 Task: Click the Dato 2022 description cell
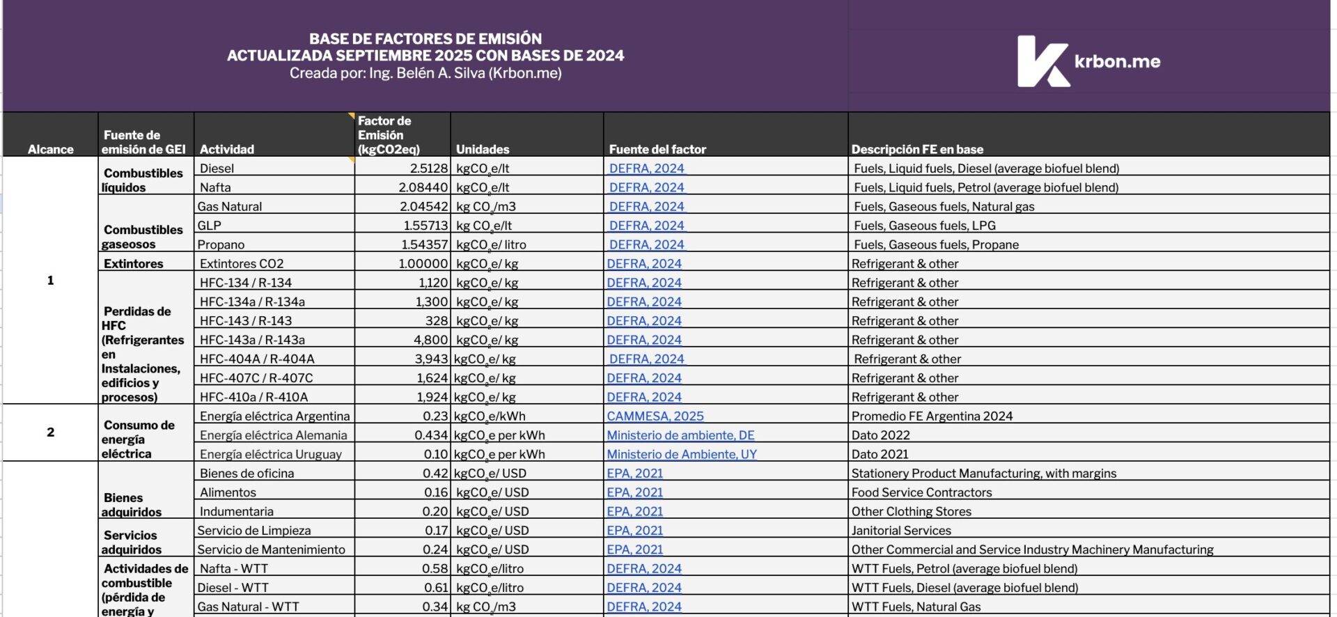[1089, 435]
